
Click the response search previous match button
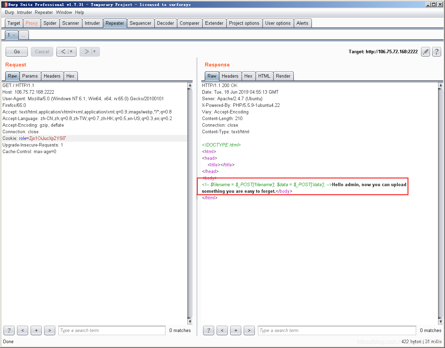coord(222,330)
